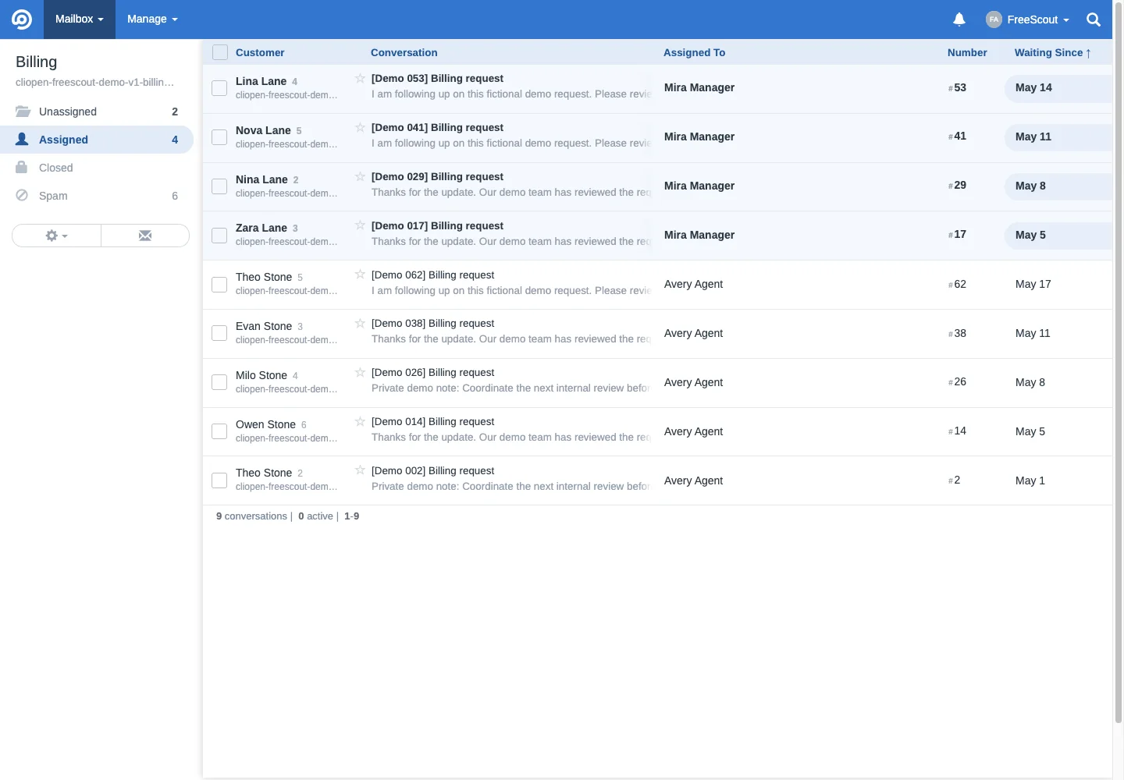Open the notifications bell

[x=959, y=19]
